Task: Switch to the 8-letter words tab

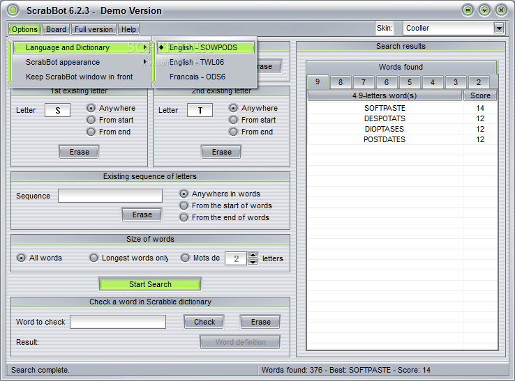Action: pos(341,82)
